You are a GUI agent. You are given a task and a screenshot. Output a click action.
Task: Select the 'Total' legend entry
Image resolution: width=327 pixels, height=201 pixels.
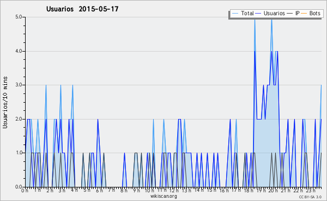[x=247, y=13]
